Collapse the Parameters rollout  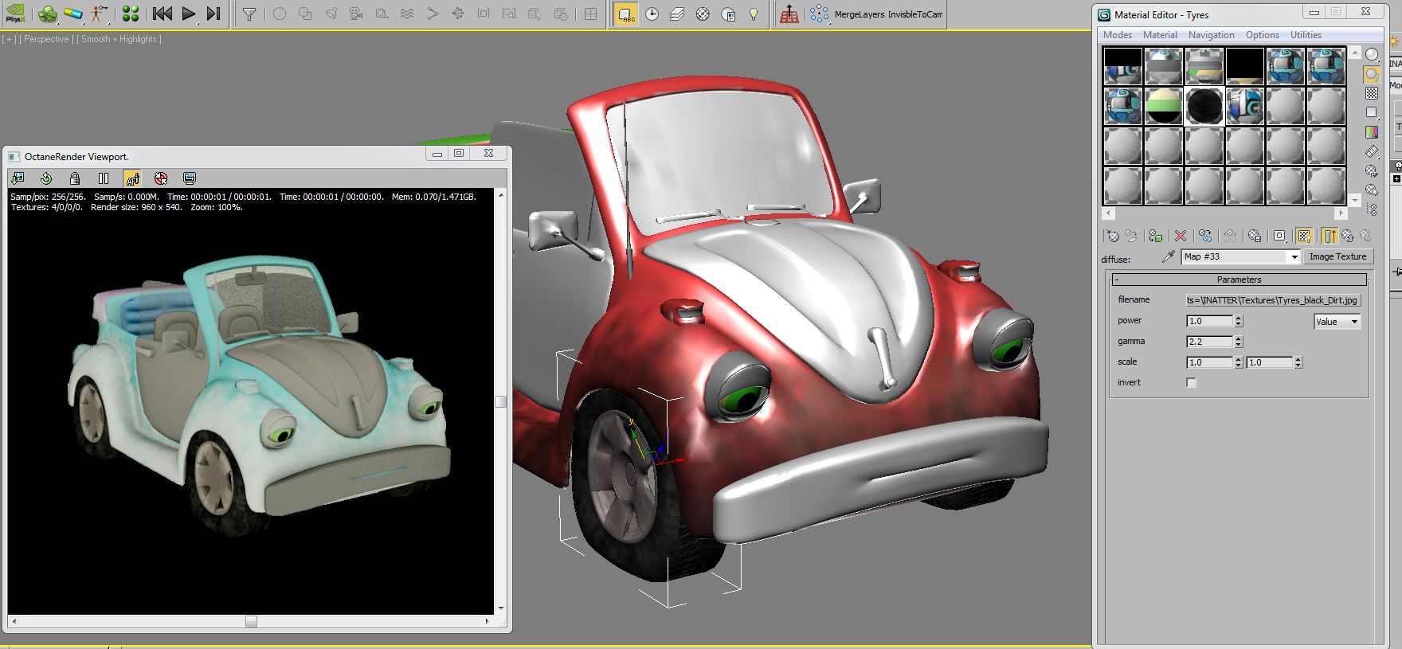1239,280
